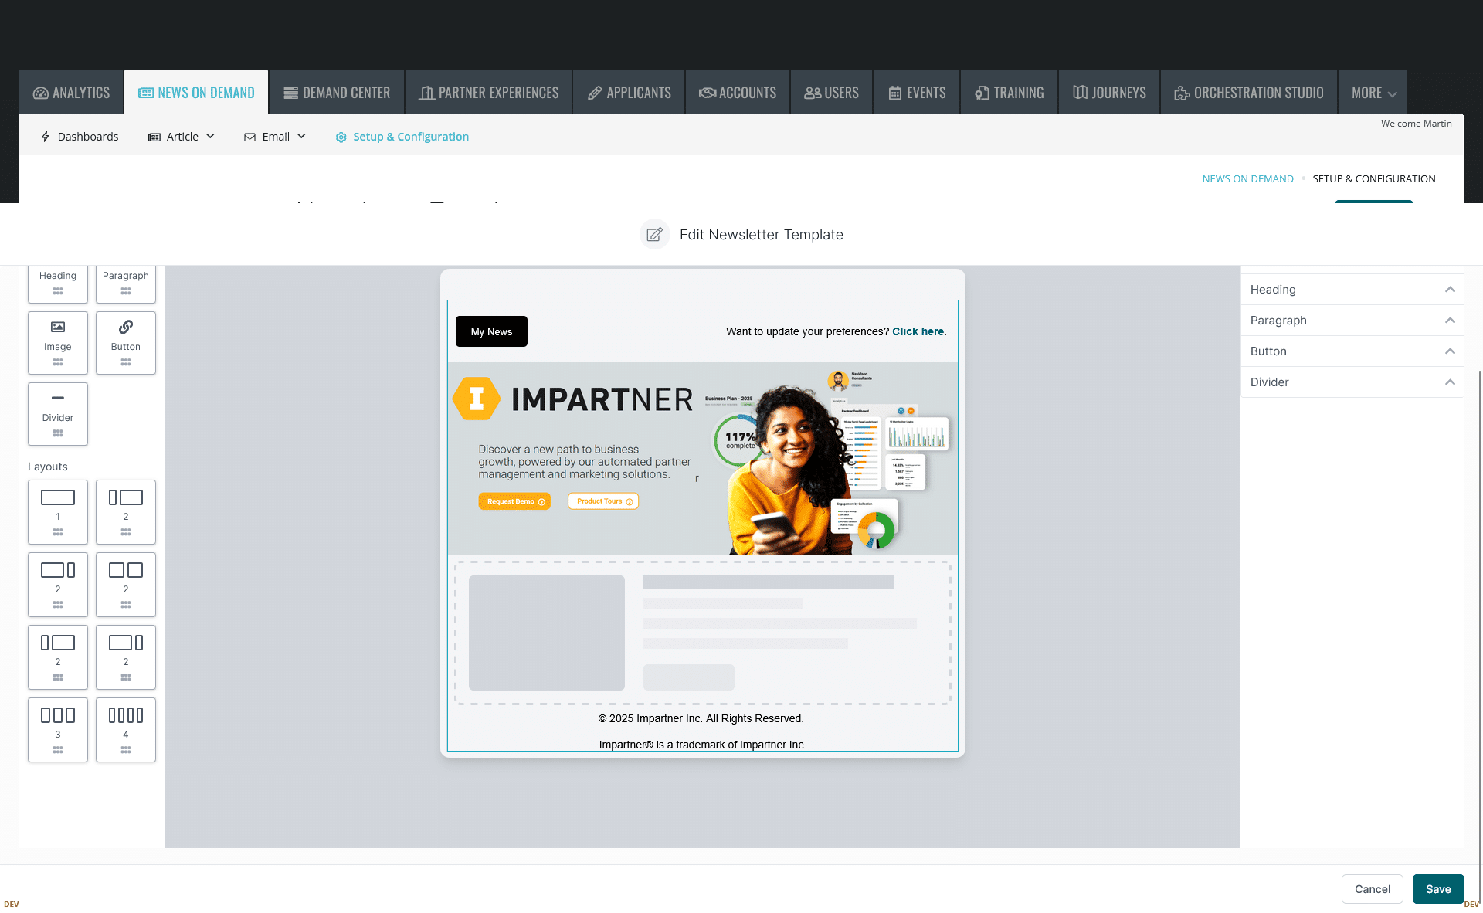The image size is (1483, 913).
Task: Click the Product Tours button in banner
Action: 603,501
